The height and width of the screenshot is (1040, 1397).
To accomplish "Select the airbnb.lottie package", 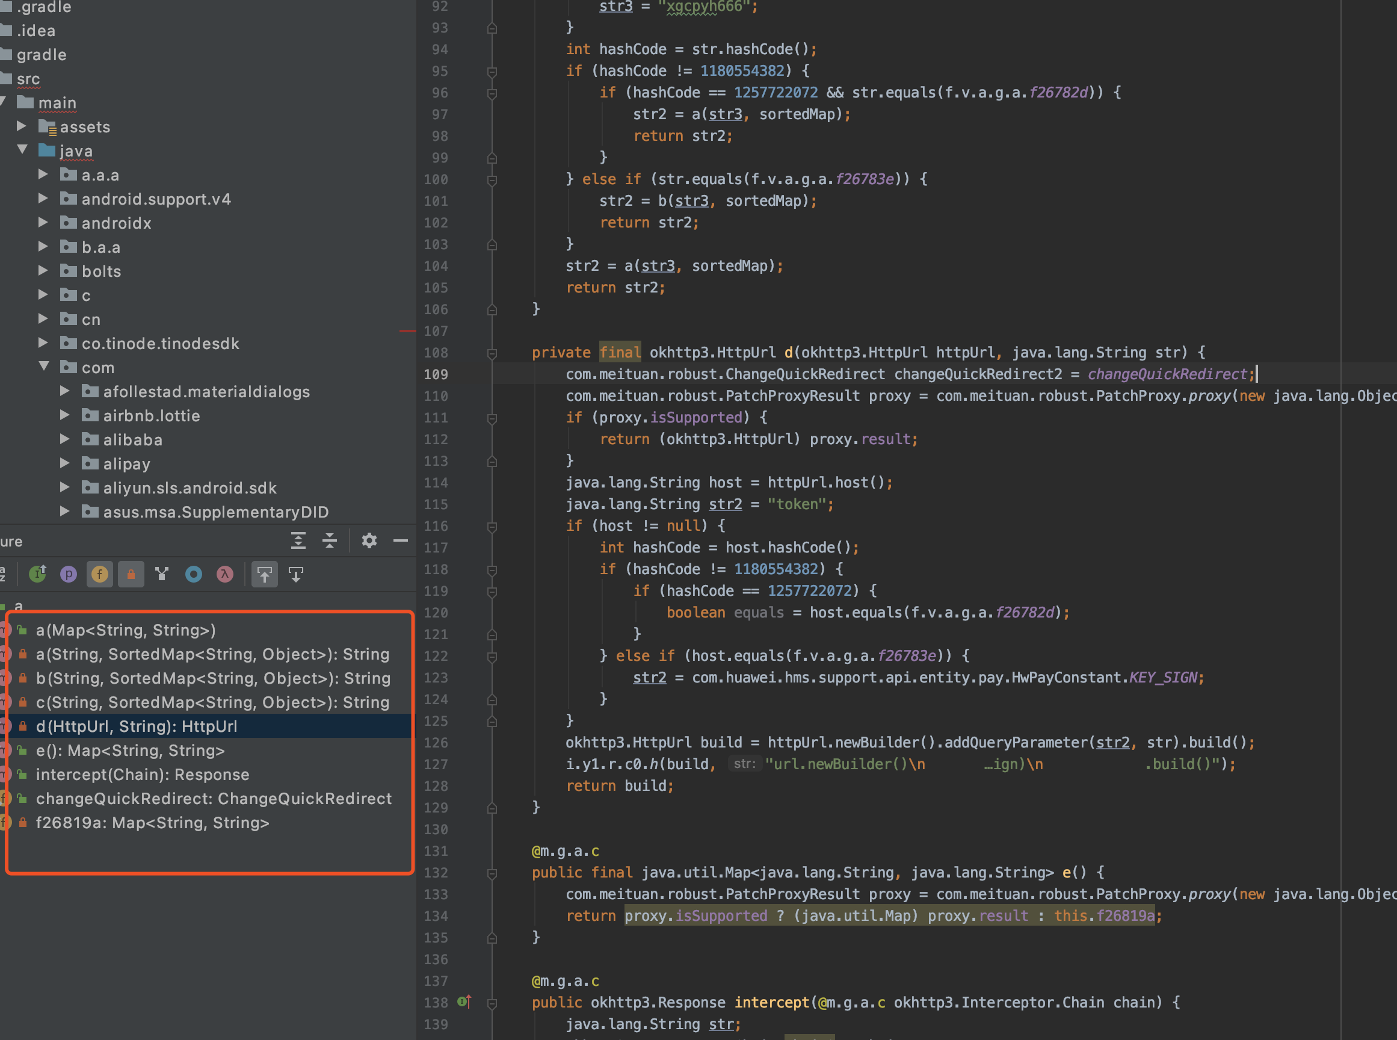I will (152, 415).
